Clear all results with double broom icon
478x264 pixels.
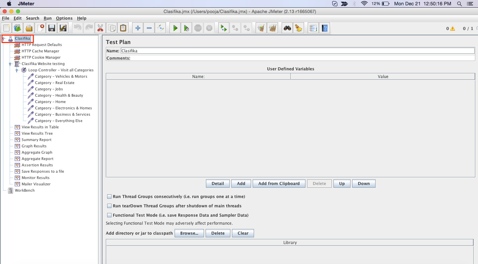[x=272, y=28]
